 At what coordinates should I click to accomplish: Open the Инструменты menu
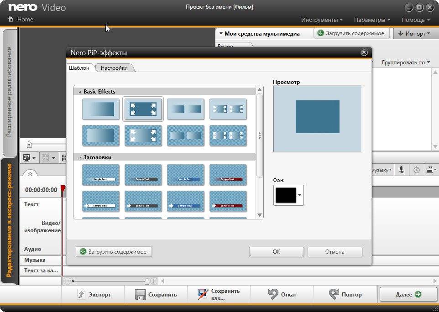322,20
